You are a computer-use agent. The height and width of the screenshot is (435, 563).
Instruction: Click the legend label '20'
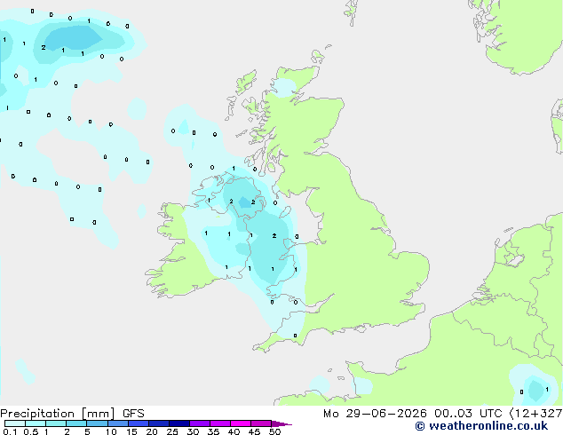pos(152,431)
